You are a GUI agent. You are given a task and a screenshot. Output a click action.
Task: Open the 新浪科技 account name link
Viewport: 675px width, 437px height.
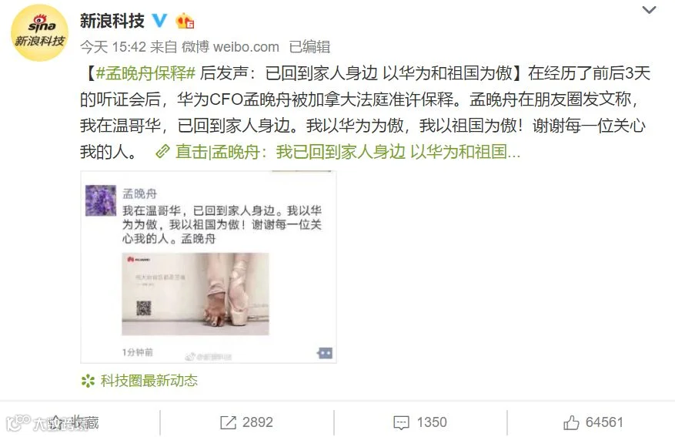click(x=112, y=21)
